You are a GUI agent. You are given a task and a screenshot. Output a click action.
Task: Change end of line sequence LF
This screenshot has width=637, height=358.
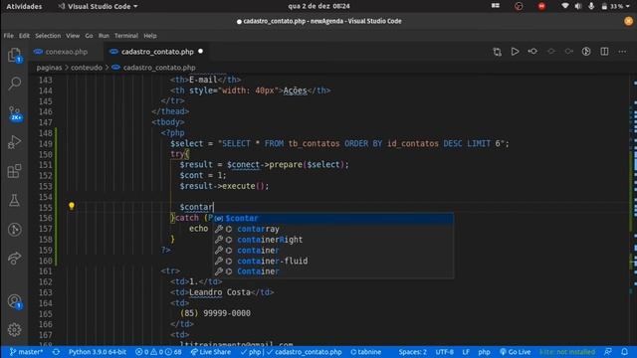pyautogui.click(x=466, y=352)
